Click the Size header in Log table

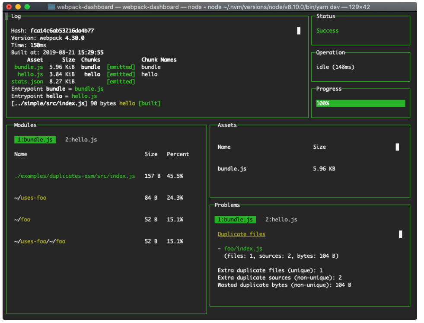69,60
